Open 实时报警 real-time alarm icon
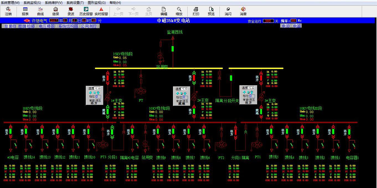This screenshot has height=188, width=377. pyautogui.click(x=101, y=11)
